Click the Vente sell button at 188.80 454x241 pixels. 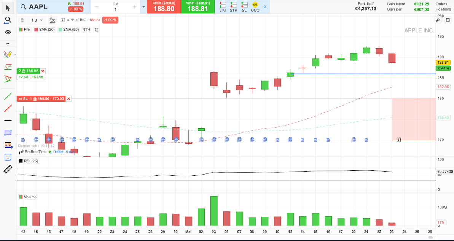164,6
